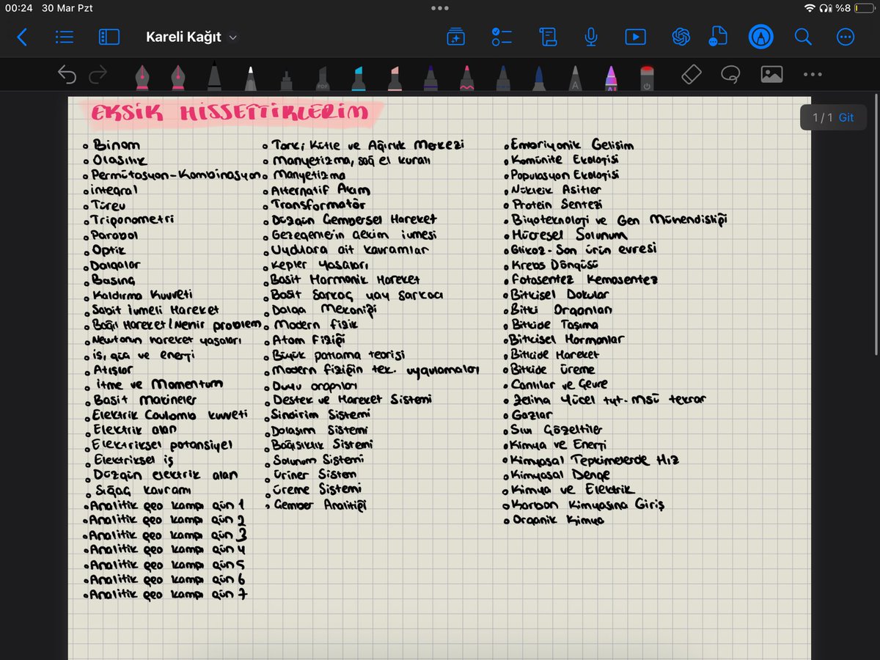Select the gradient AI pen
The height and width of the screenshot is (660, 880).
click(x=611, y=78)
